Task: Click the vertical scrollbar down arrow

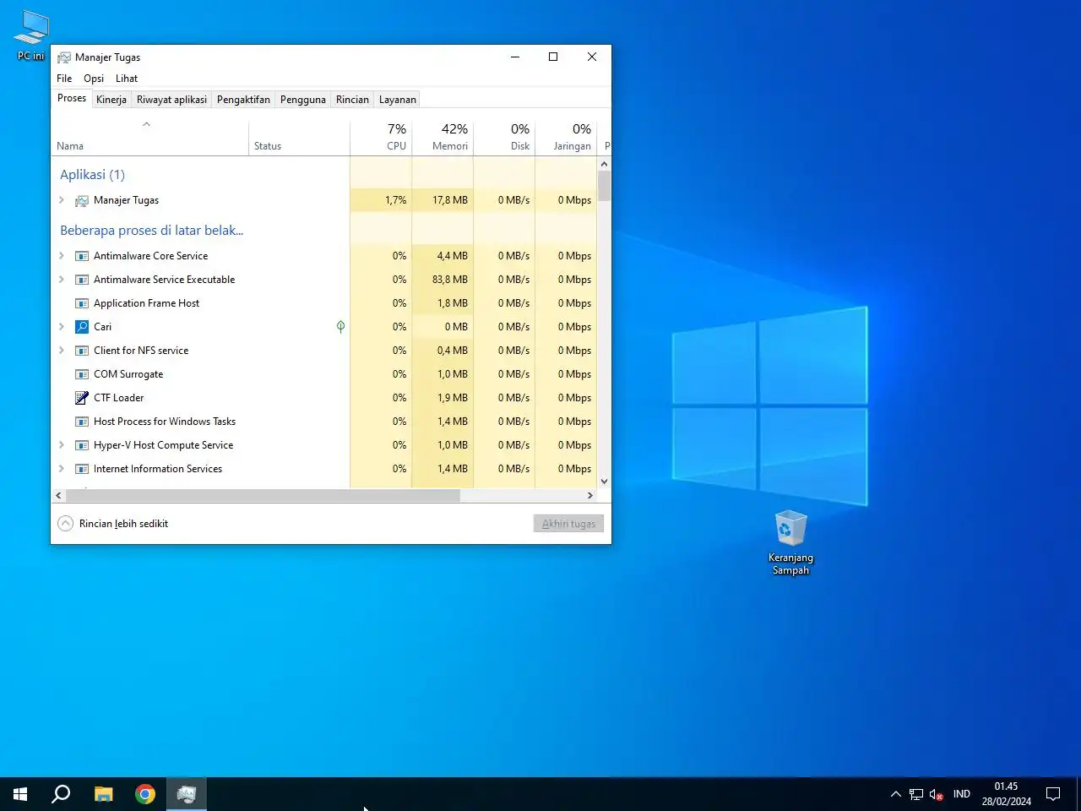Action: point(604,482)
